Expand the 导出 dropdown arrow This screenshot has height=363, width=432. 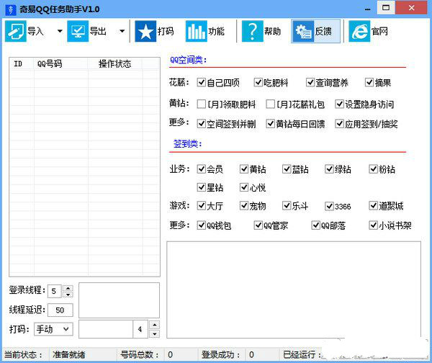[122, 31]
